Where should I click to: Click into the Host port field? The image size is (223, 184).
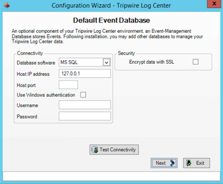[x=68, y=85]
